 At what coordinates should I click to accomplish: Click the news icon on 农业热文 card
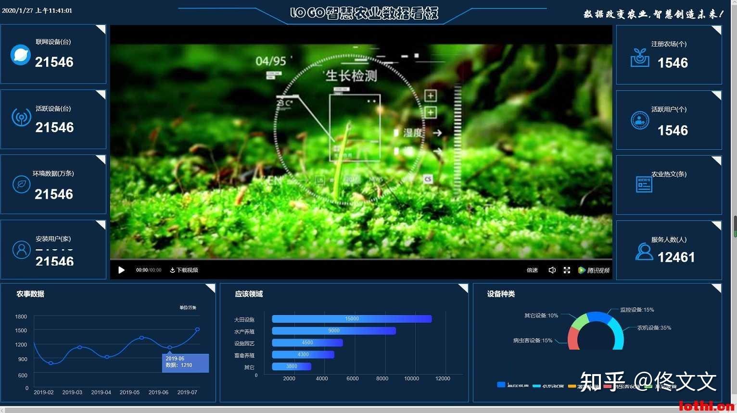click(x=644, y=184)
